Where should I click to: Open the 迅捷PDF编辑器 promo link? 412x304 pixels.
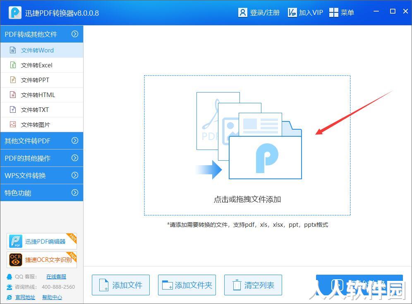click(x=42, y=241)
